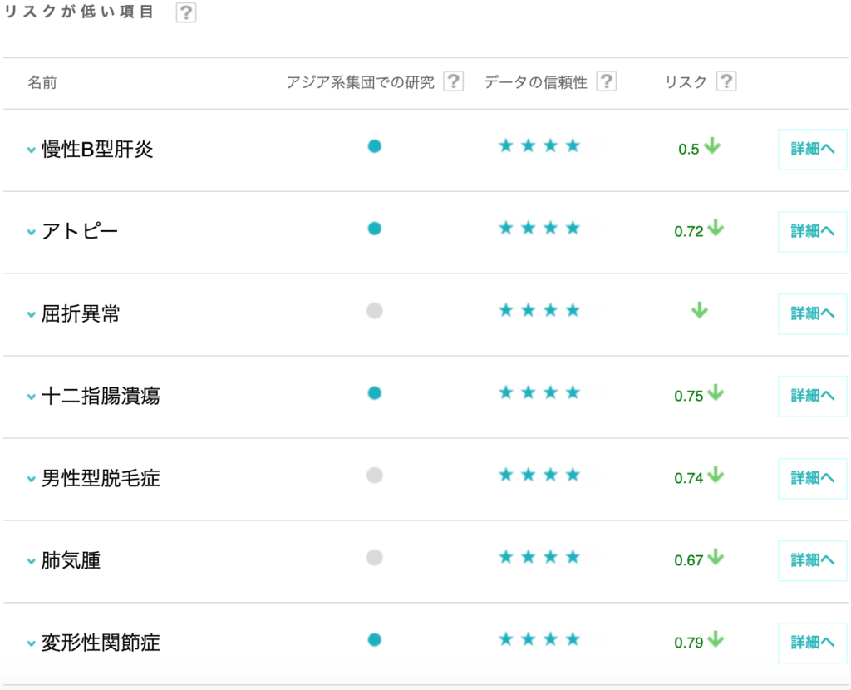Click the 名前 column header
This screenshot has height=690, width=851.
coord(42,82)
